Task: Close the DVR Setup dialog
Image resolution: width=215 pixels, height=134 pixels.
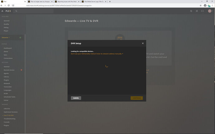Action: coord(143,43)
